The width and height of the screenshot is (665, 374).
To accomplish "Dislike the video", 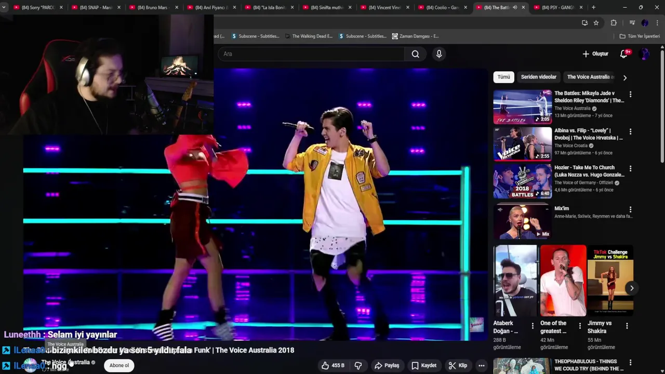I will (x=358, y=365).
